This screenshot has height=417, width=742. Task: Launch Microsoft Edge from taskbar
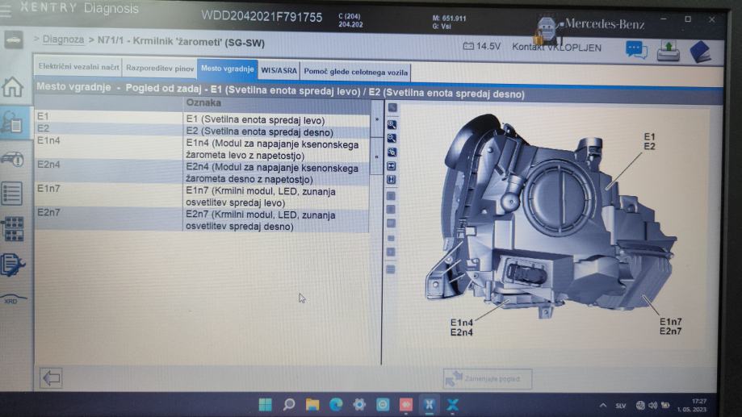click(336, 404)
